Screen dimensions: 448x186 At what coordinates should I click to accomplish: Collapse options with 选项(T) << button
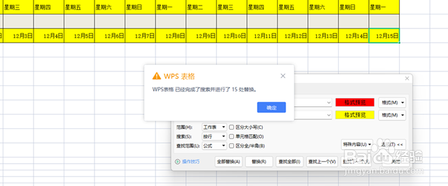coord(392,144)
